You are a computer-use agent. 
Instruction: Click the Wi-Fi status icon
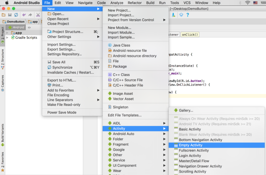tap(248, 3)
